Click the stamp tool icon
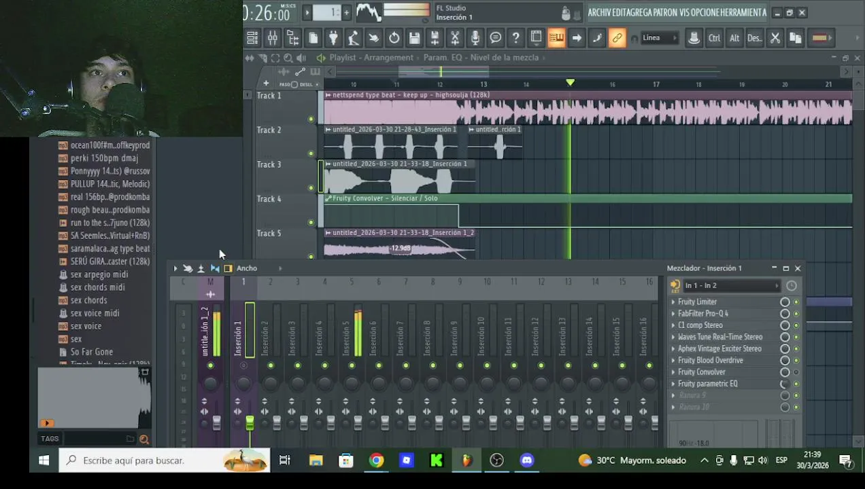865x489 pixels. [694, 38]
